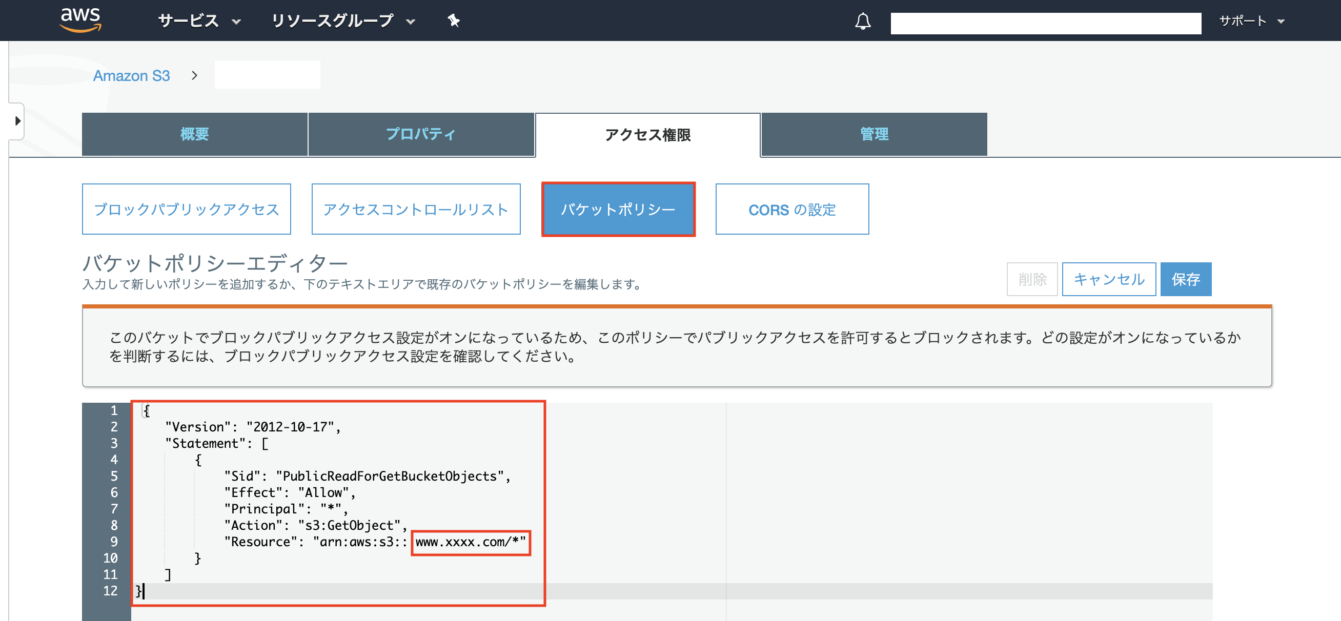Switch to the 管理 tab
This screenshot has width=1341, height=621.
coord(873,134)
